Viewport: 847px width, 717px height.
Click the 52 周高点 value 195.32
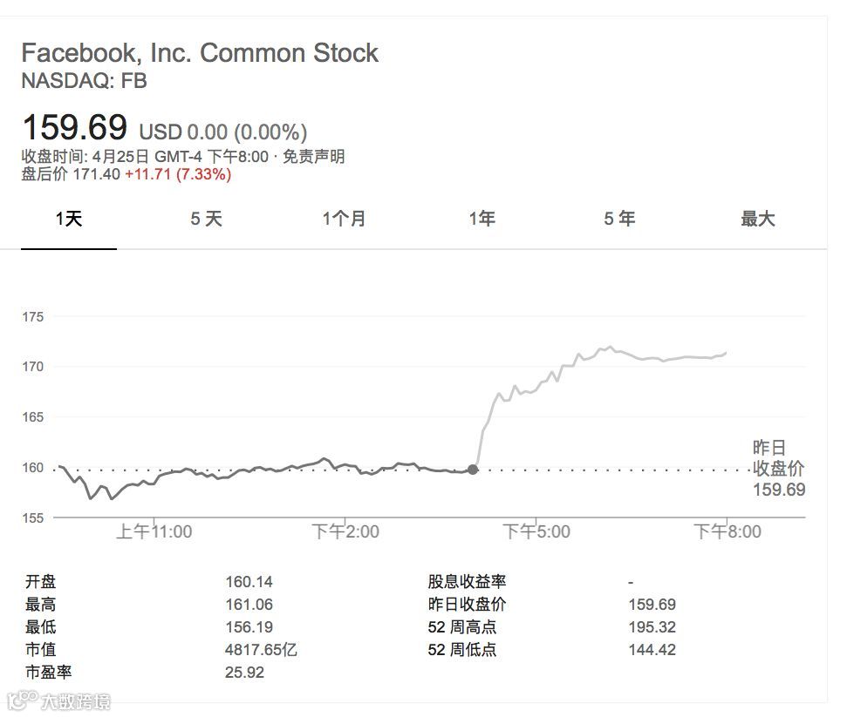coord(652,627)
